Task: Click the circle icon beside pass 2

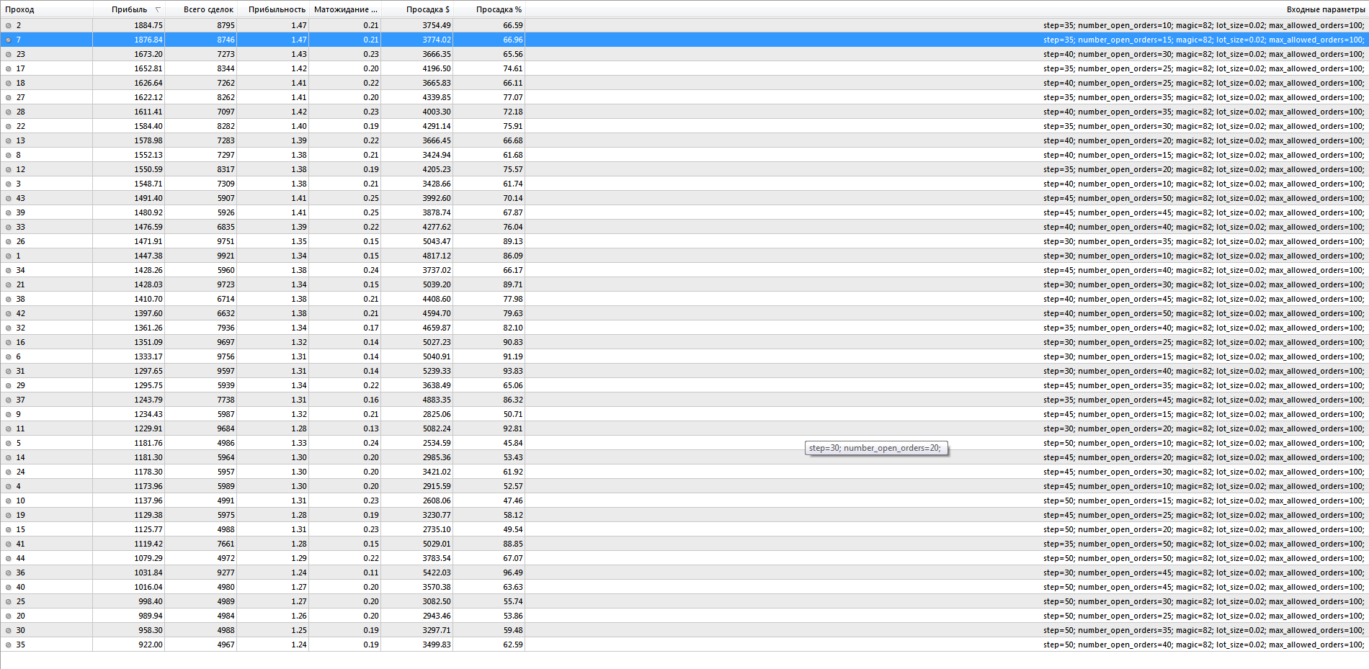Action: [x=9, y=25]
